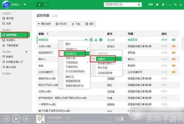
Task: Click the 下载 toolbar button
Action: [x=76, y=24]
